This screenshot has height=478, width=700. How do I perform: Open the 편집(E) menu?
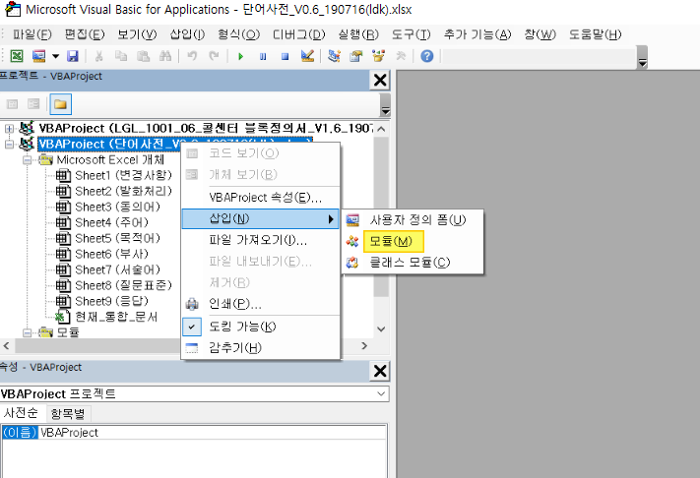coord(85,34)
